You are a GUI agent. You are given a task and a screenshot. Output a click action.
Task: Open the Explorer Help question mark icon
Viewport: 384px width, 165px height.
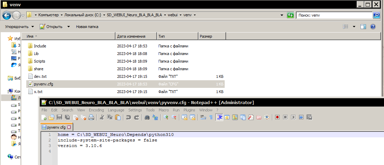[x=373, y=27]
